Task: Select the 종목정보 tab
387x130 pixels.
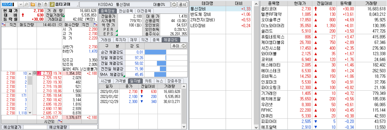Action: point(108,11)
